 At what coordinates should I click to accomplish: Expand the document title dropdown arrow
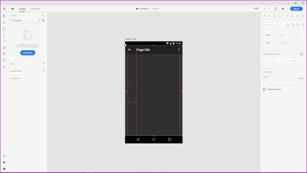tap(160, 9)
